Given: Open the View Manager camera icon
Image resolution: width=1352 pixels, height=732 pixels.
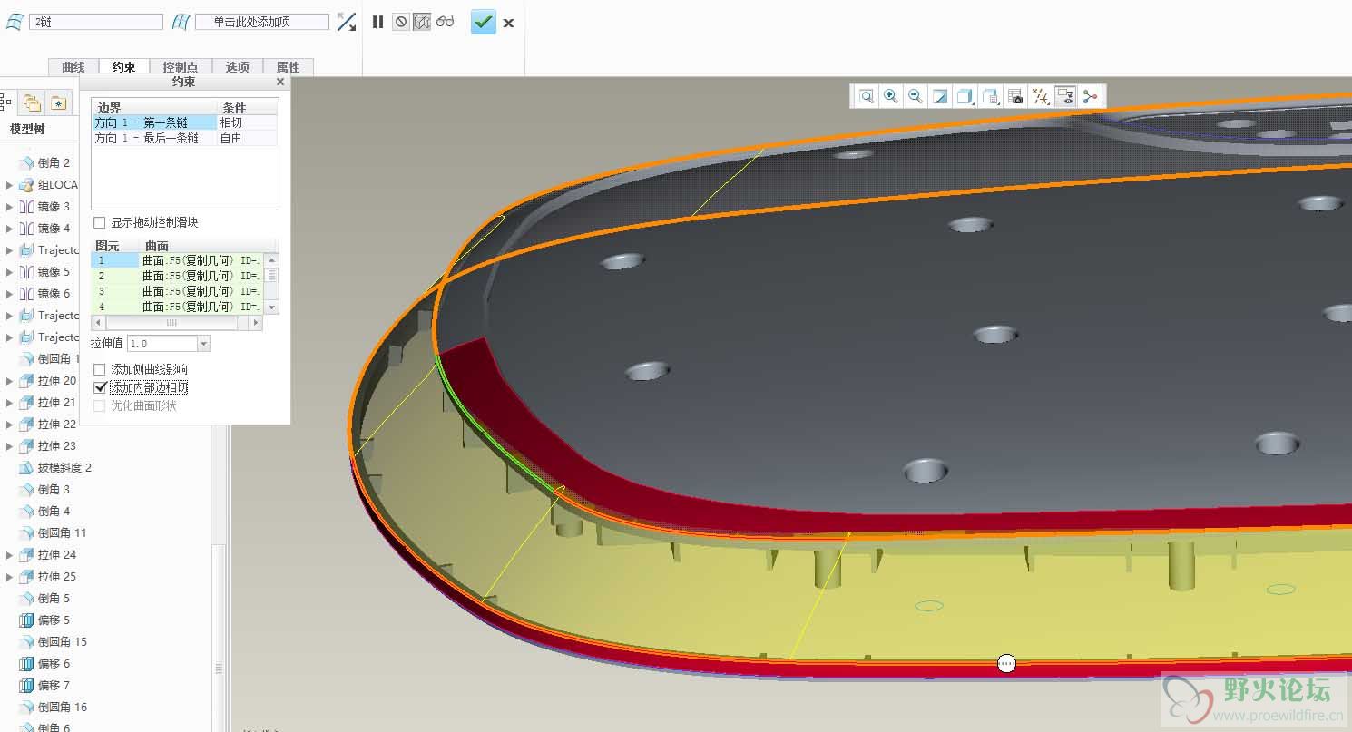Looking at the screenshot, I should [1015, 96].
